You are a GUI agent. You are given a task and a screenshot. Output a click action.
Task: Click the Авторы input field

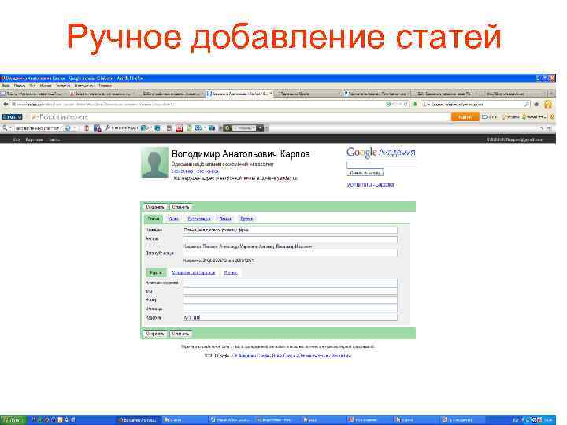pos(290,239)
